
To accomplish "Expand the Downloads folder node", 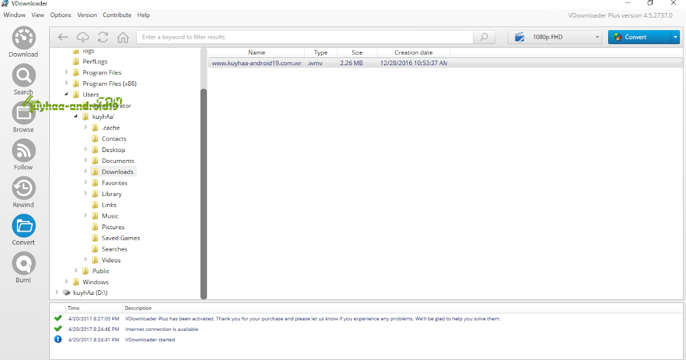I will pos(86,171).
